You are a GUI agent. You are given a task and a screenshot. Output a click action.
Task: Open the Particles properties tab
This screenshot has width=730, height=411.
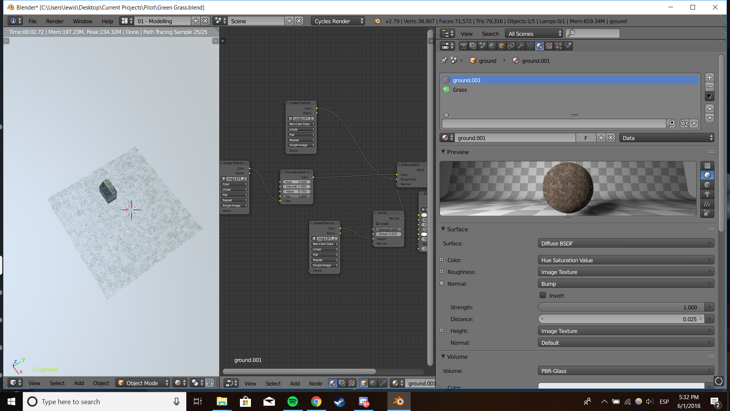pyautogui.click(x=559, y=46)
